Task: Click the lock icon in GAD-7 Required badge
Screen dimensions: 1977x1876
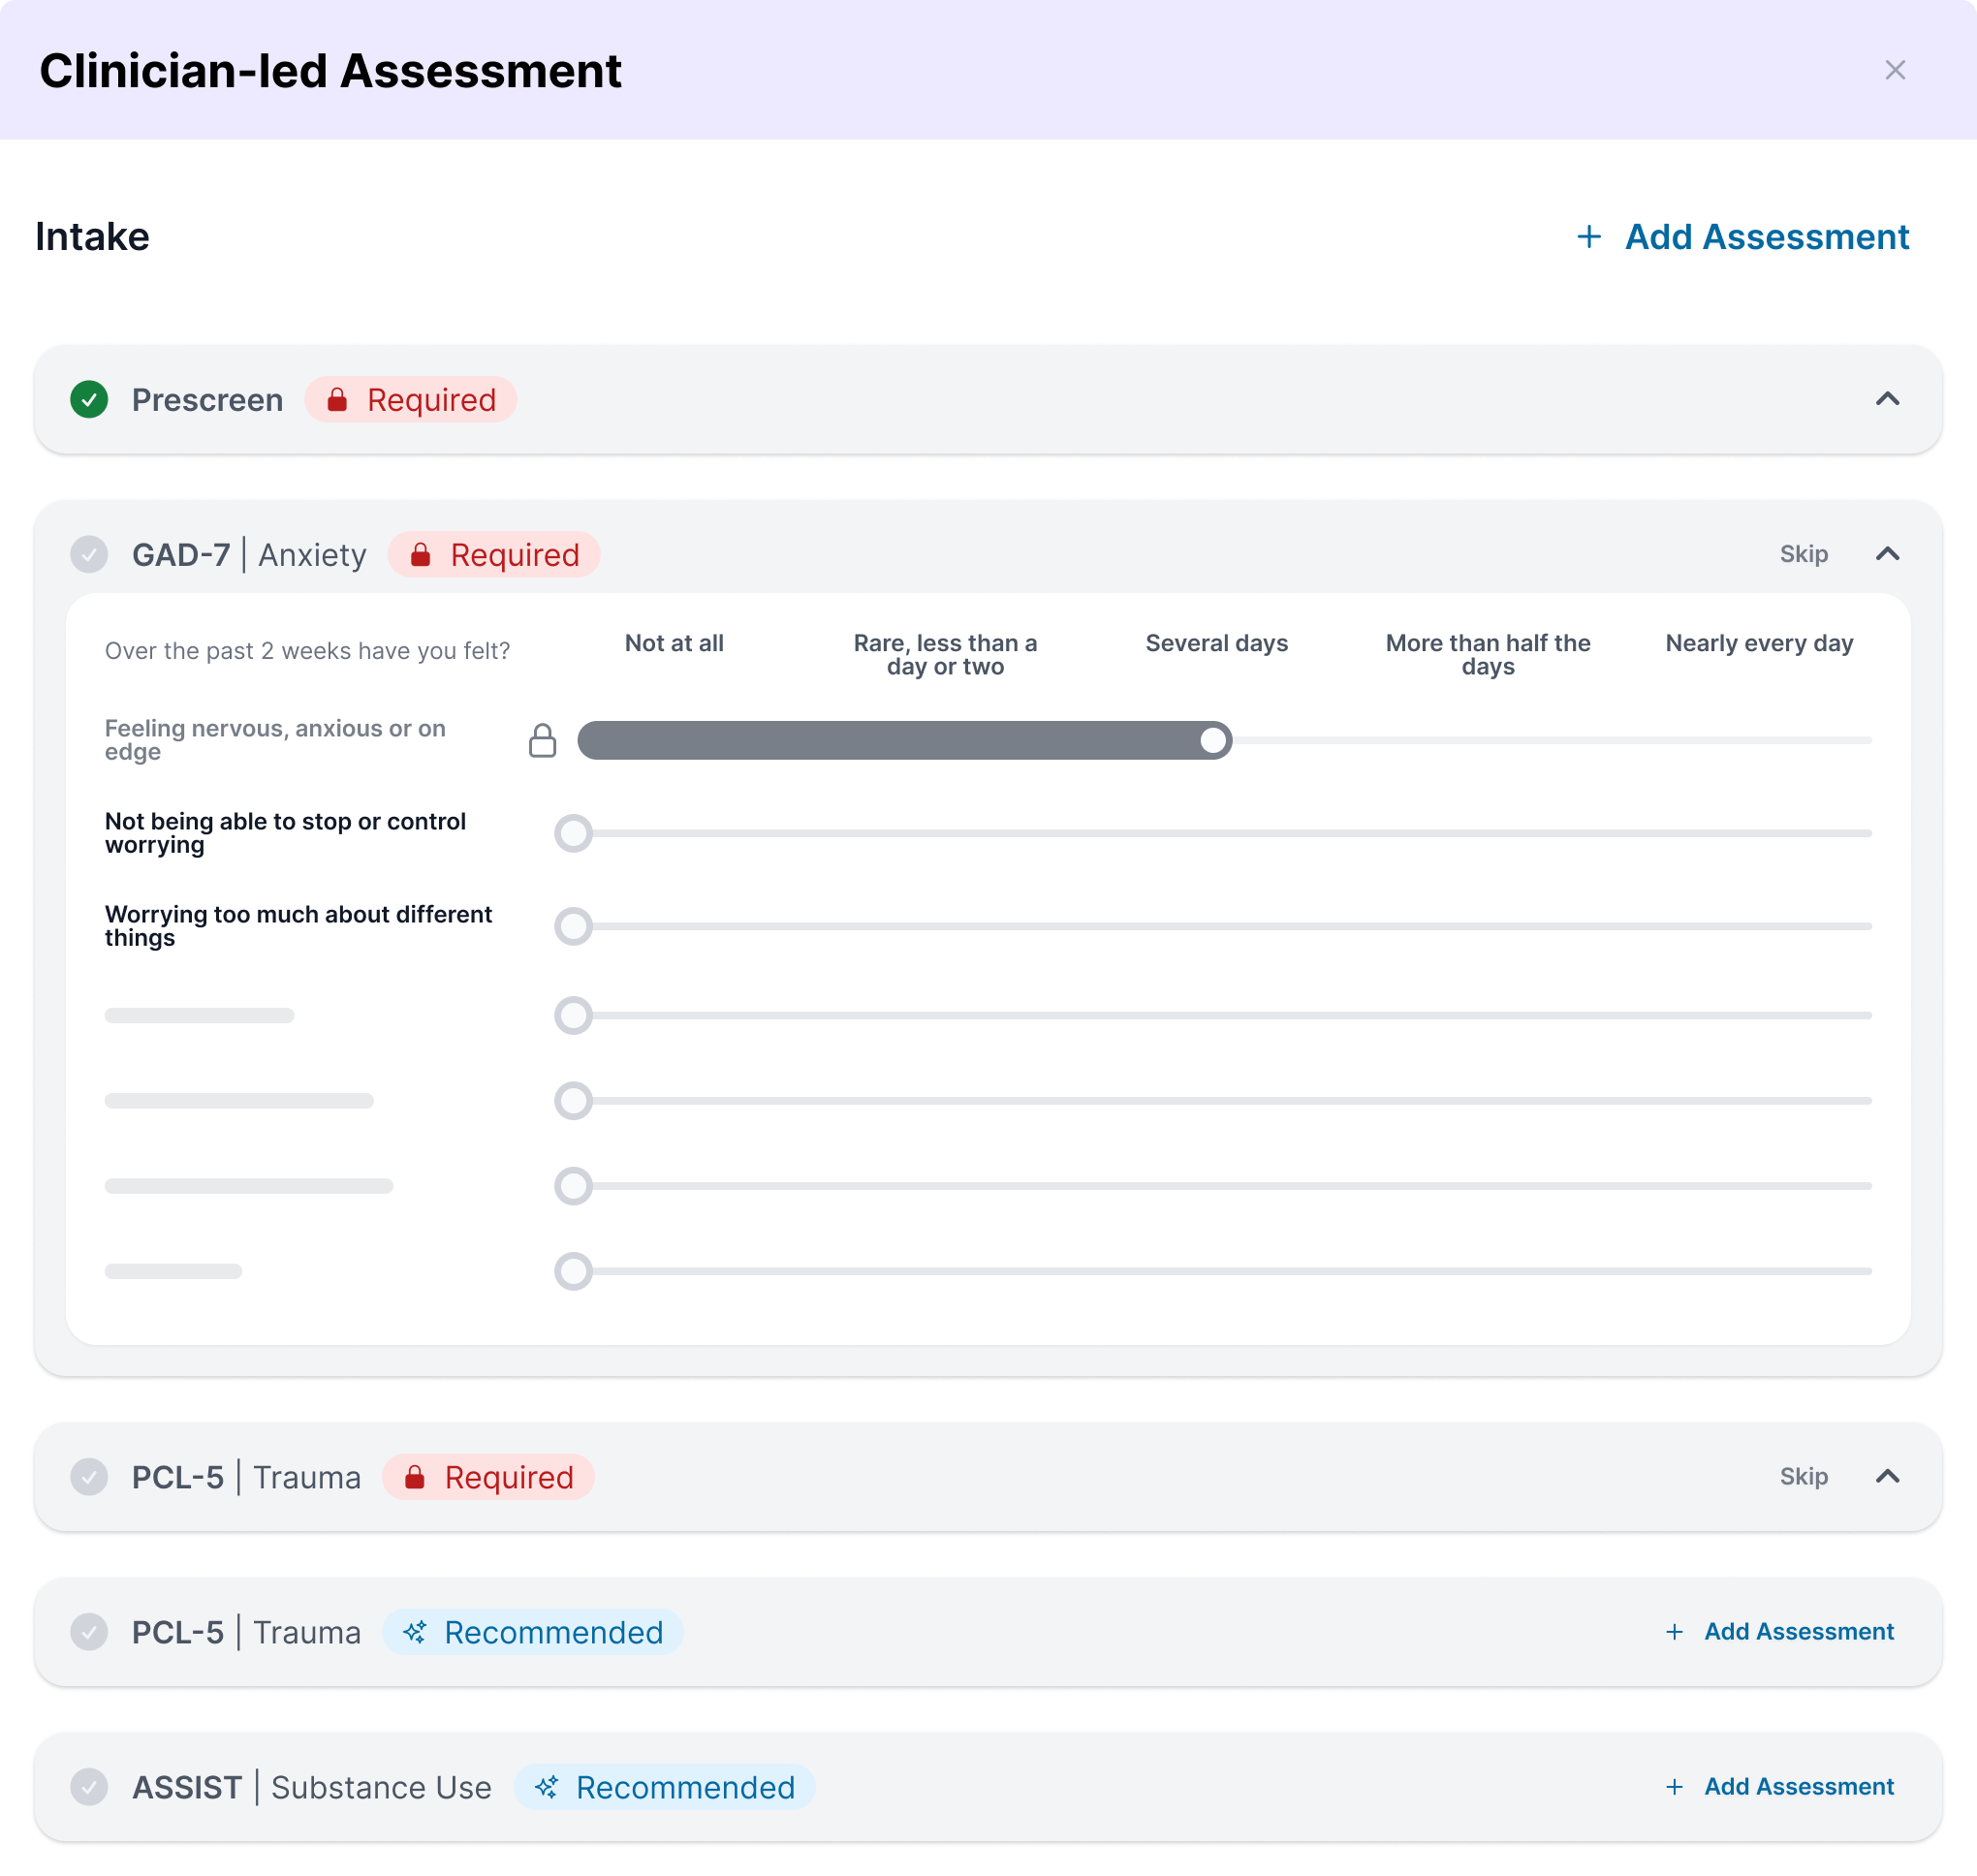Action: tap(420, 555)
